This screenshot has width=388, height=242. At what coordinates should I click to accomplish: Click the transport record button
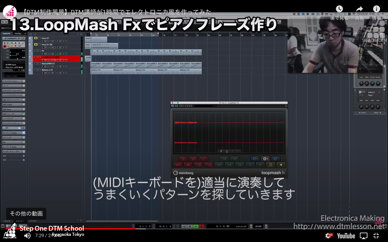point(201,227)
